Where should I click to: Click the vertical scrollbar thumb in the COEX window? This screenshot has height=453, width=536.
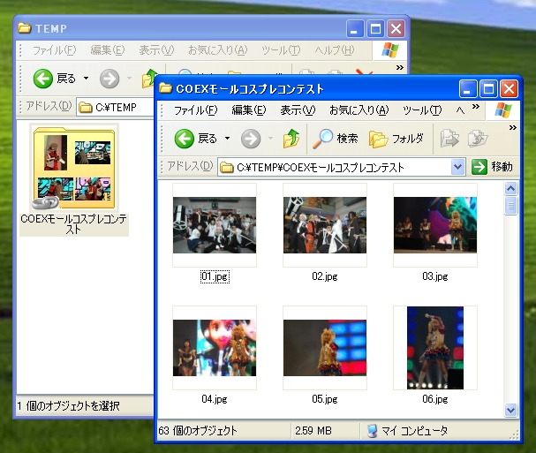510,206
